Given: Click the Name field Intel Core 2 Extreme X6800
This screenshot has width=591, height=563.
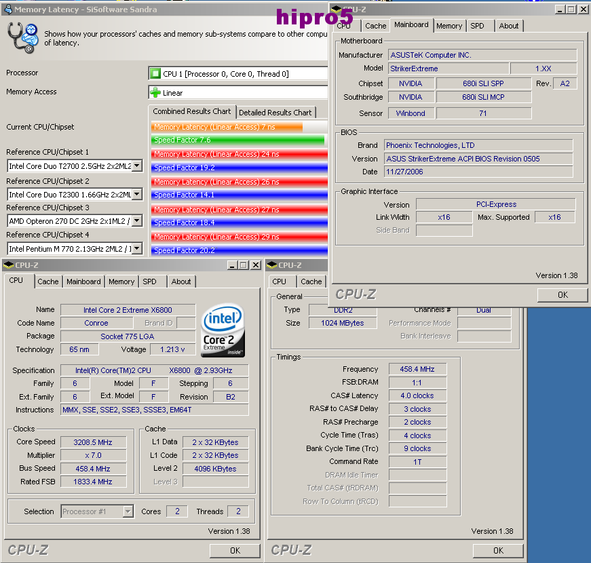Looking at the screenshot, I should [128, 310].
